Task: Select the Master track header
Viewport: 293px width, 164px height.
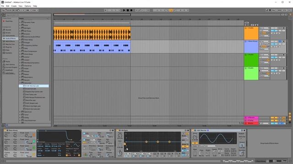Action: [x=251, y=123]
